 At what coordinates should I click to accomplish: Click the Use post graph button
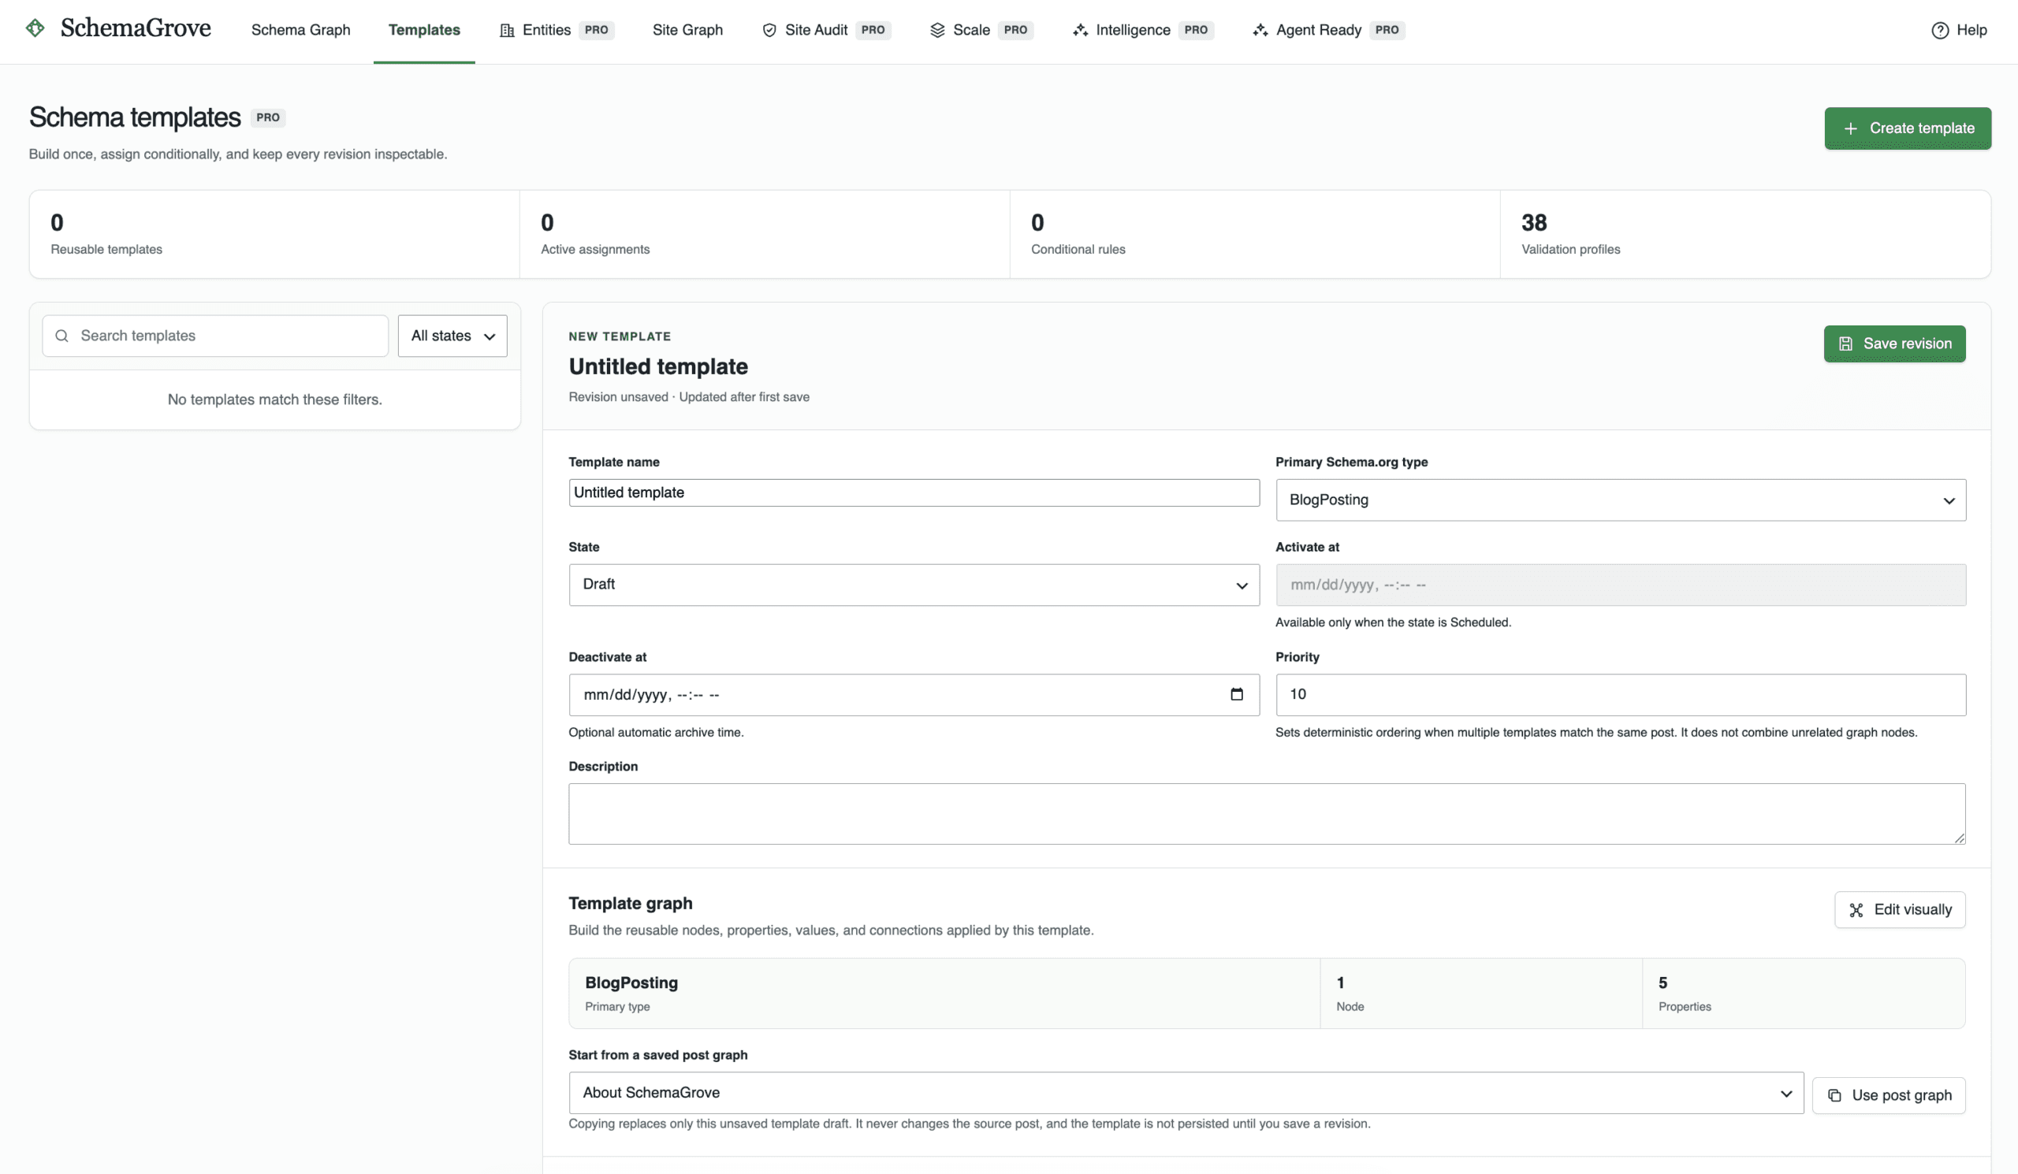pos(1889,1095)
